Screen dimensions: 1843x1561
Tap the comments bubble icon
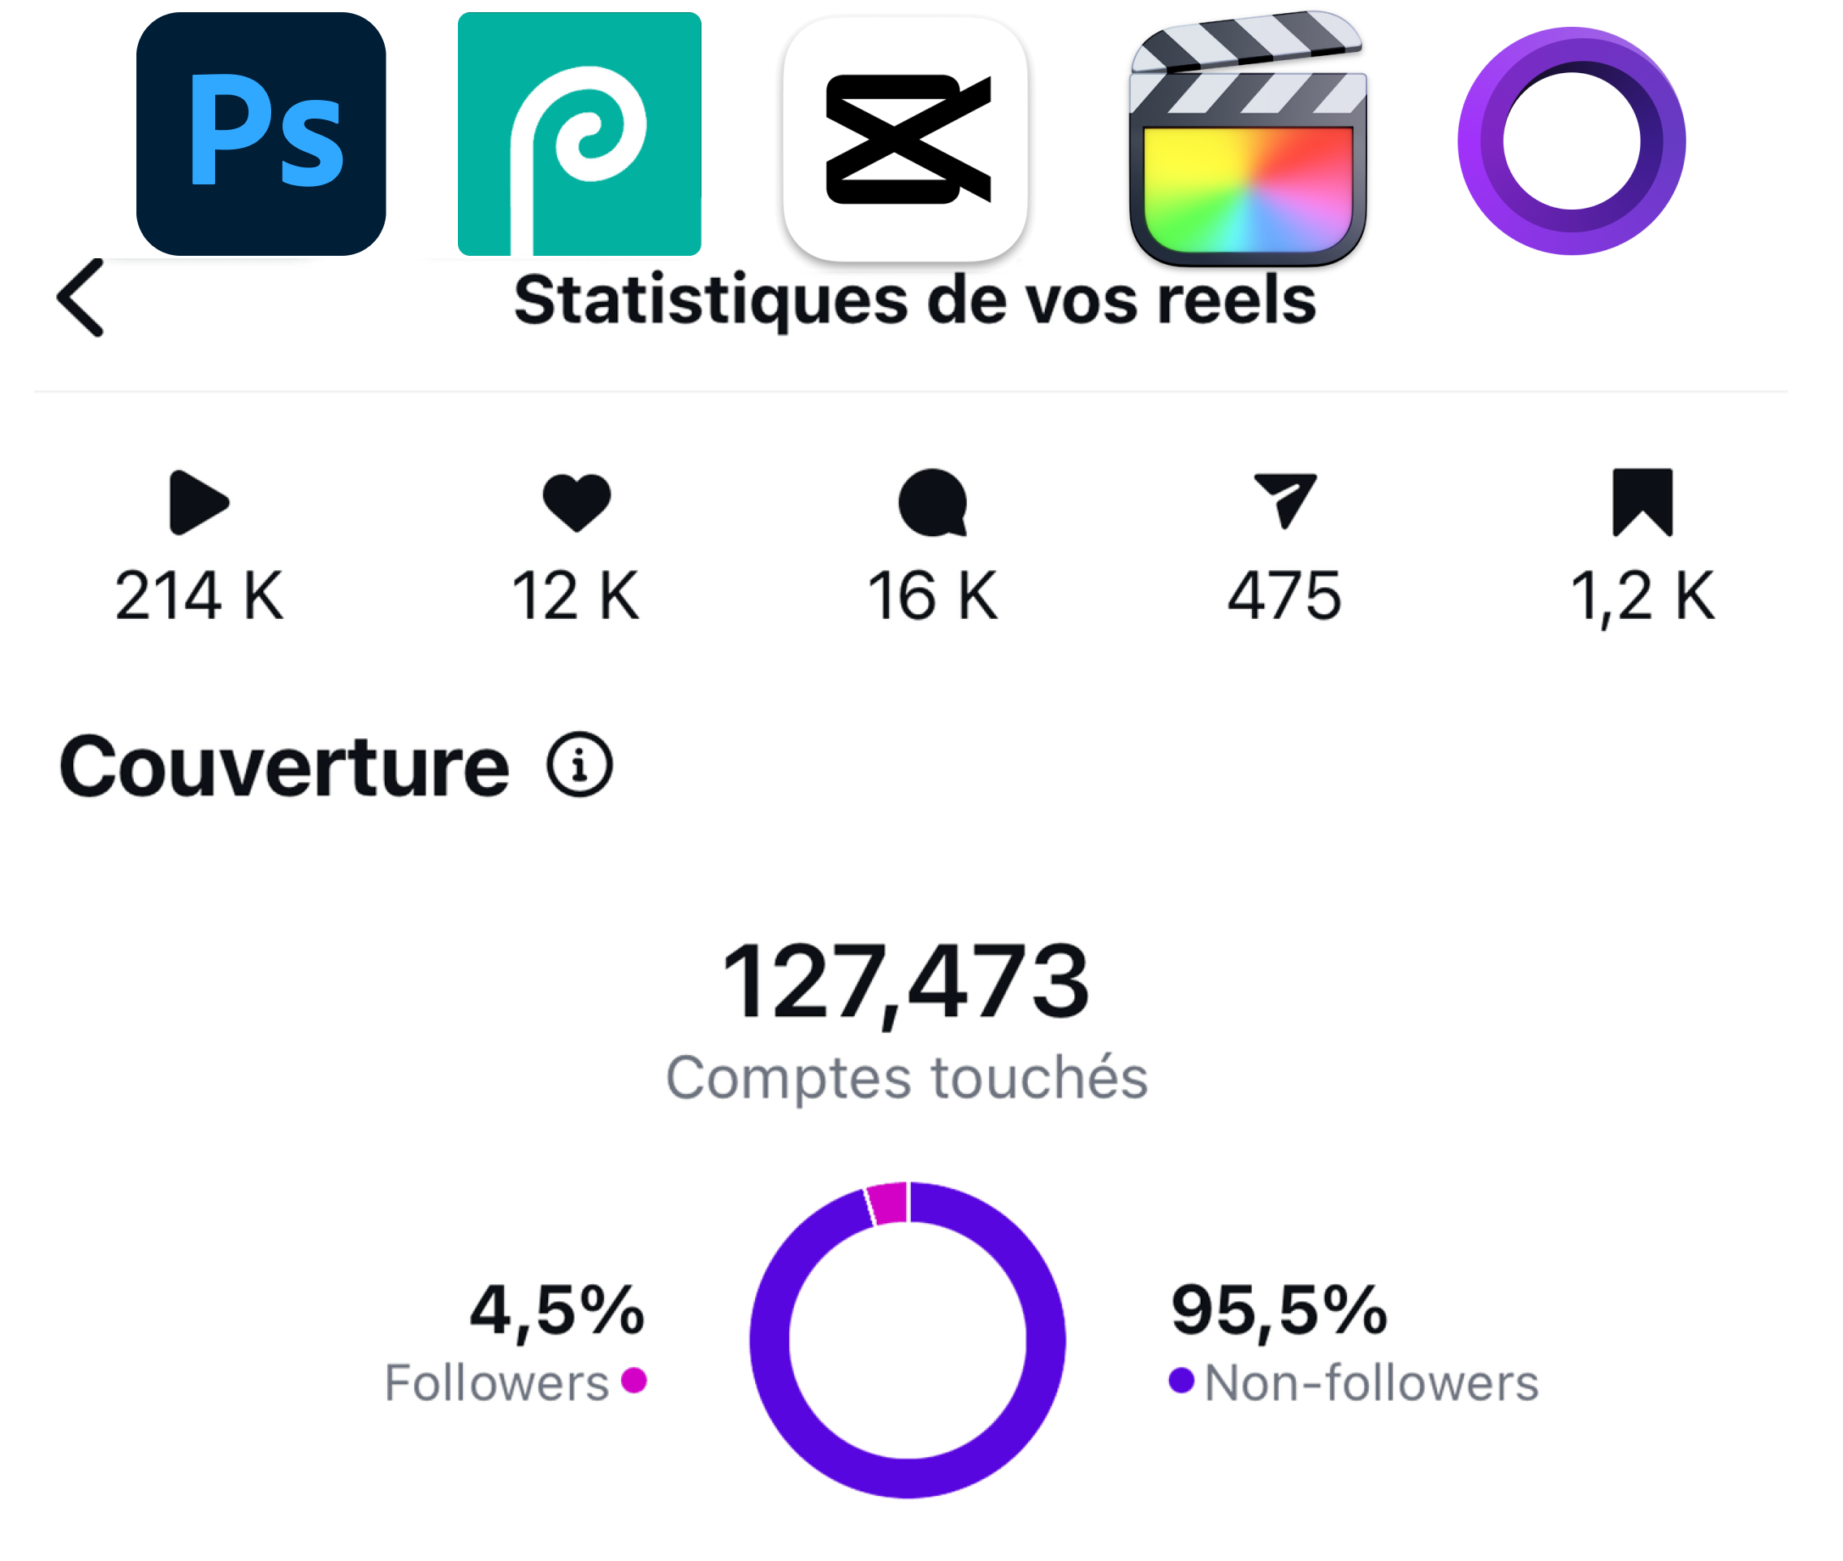[933, 503]
